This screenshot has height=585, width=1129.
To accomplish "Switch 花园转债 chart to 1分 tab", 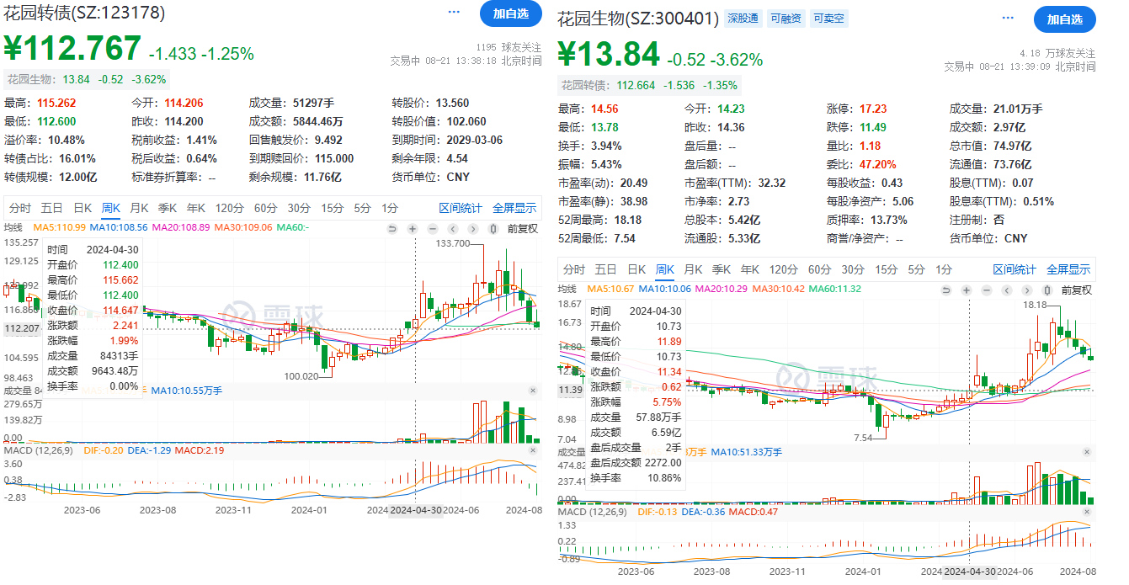I will point(390,208).
